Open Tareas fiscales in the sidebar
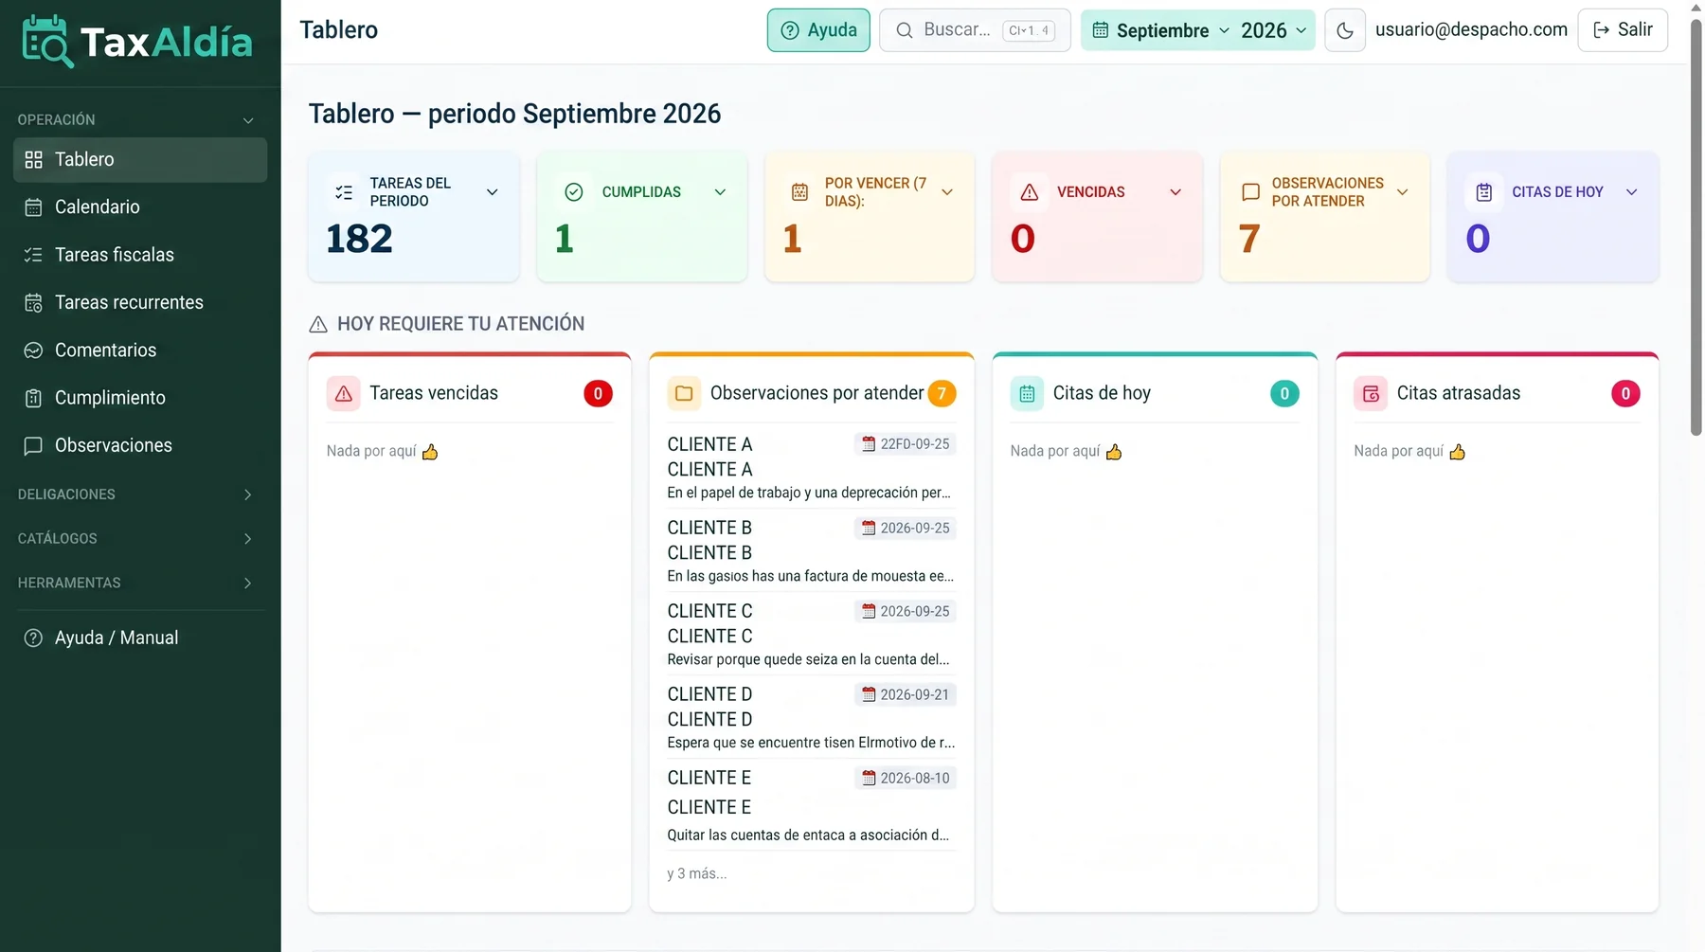 point(140,255)
